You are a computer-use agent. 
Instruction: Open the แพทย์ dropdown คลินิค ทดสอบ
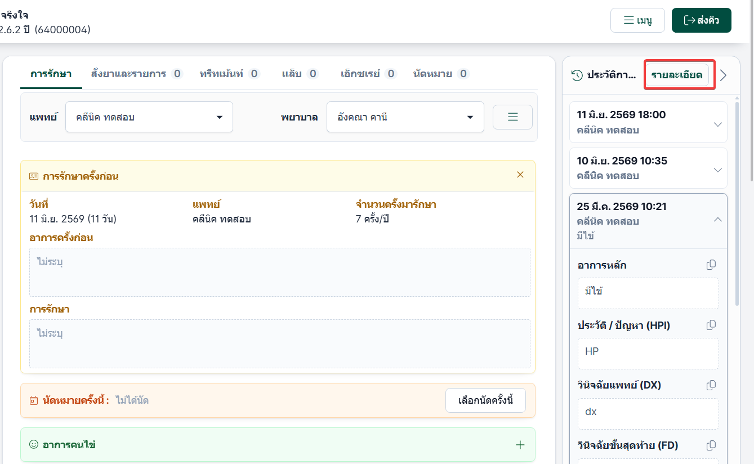pos(149,117)
